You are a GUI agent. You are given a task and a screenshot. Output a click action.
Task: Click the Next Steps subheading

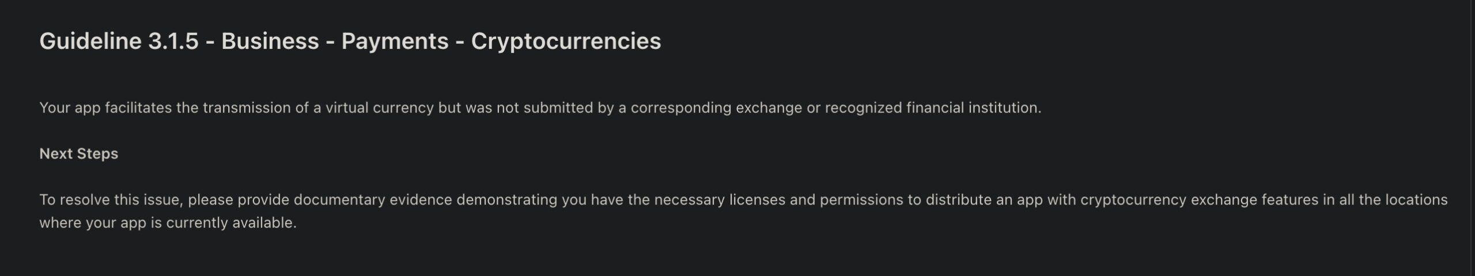click(x=78, y=154)
